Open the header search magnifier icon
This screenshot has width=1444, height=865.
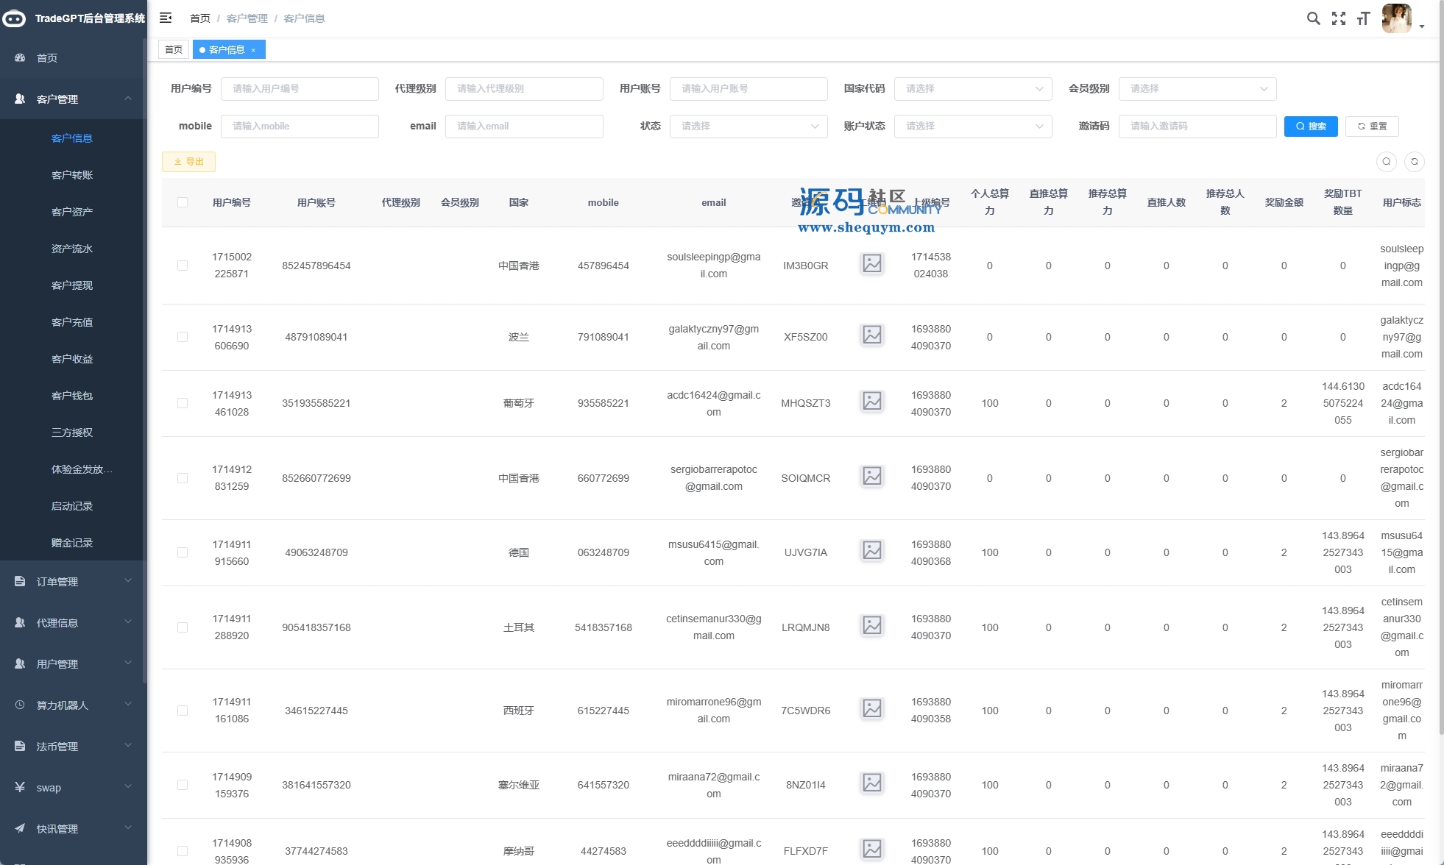1313,18
